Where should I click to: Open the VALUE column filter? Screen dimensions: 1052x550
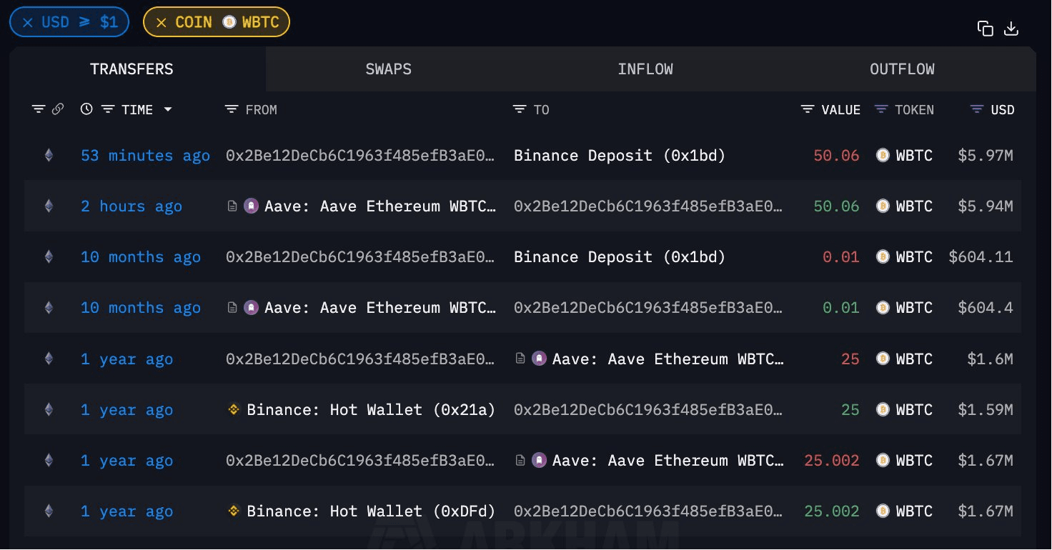(808, 109)
